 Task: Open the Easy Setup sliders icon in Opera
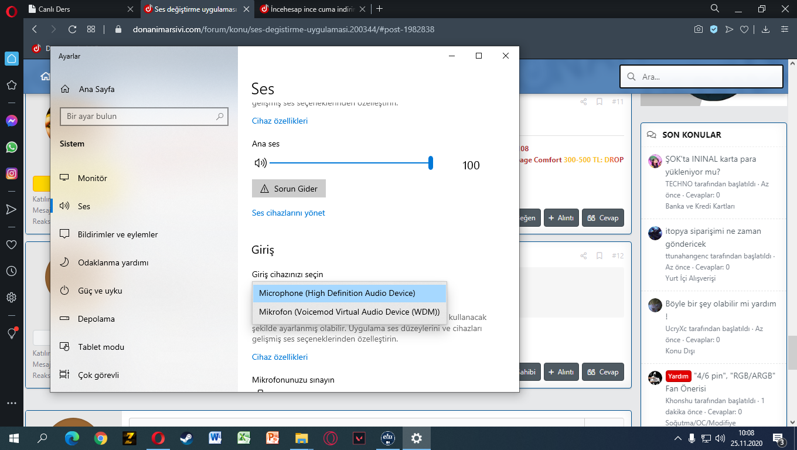click(784, 29)
